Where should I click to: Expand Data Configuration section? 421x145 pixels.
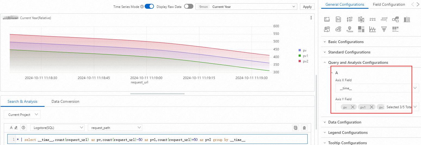click(345, 122)
